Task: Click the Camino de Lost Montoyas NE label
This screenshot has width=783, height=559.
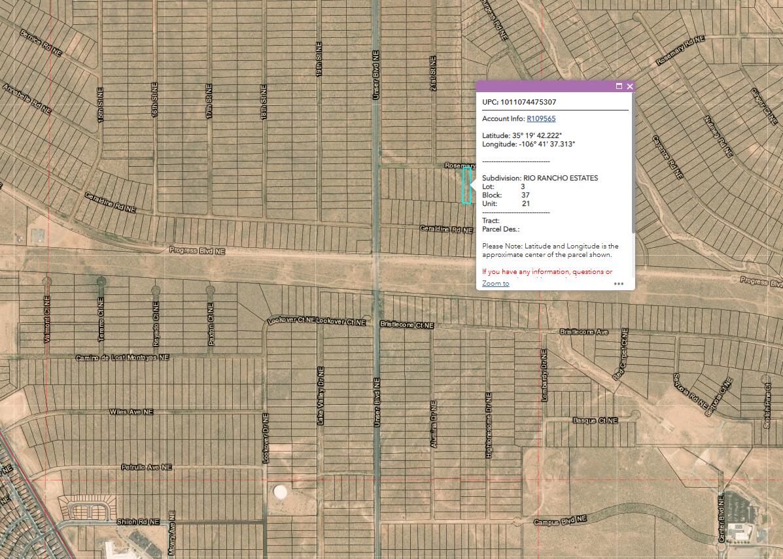Action: click(122, 358)
